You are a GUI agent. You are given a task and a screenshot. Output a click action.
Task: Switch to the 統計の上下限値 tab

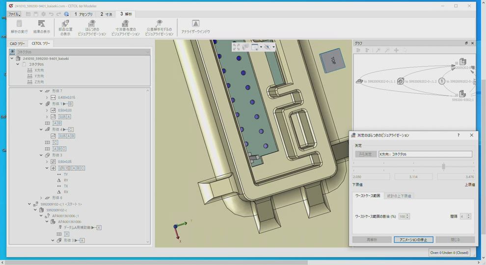(x=399, y=196)
